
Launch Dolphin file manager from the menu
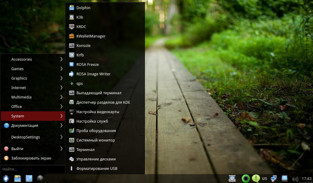(83, 8)
